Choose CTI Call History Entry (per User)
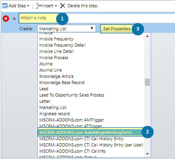The height and width of the screenshot is (159, 175). [x=91, y=145]
